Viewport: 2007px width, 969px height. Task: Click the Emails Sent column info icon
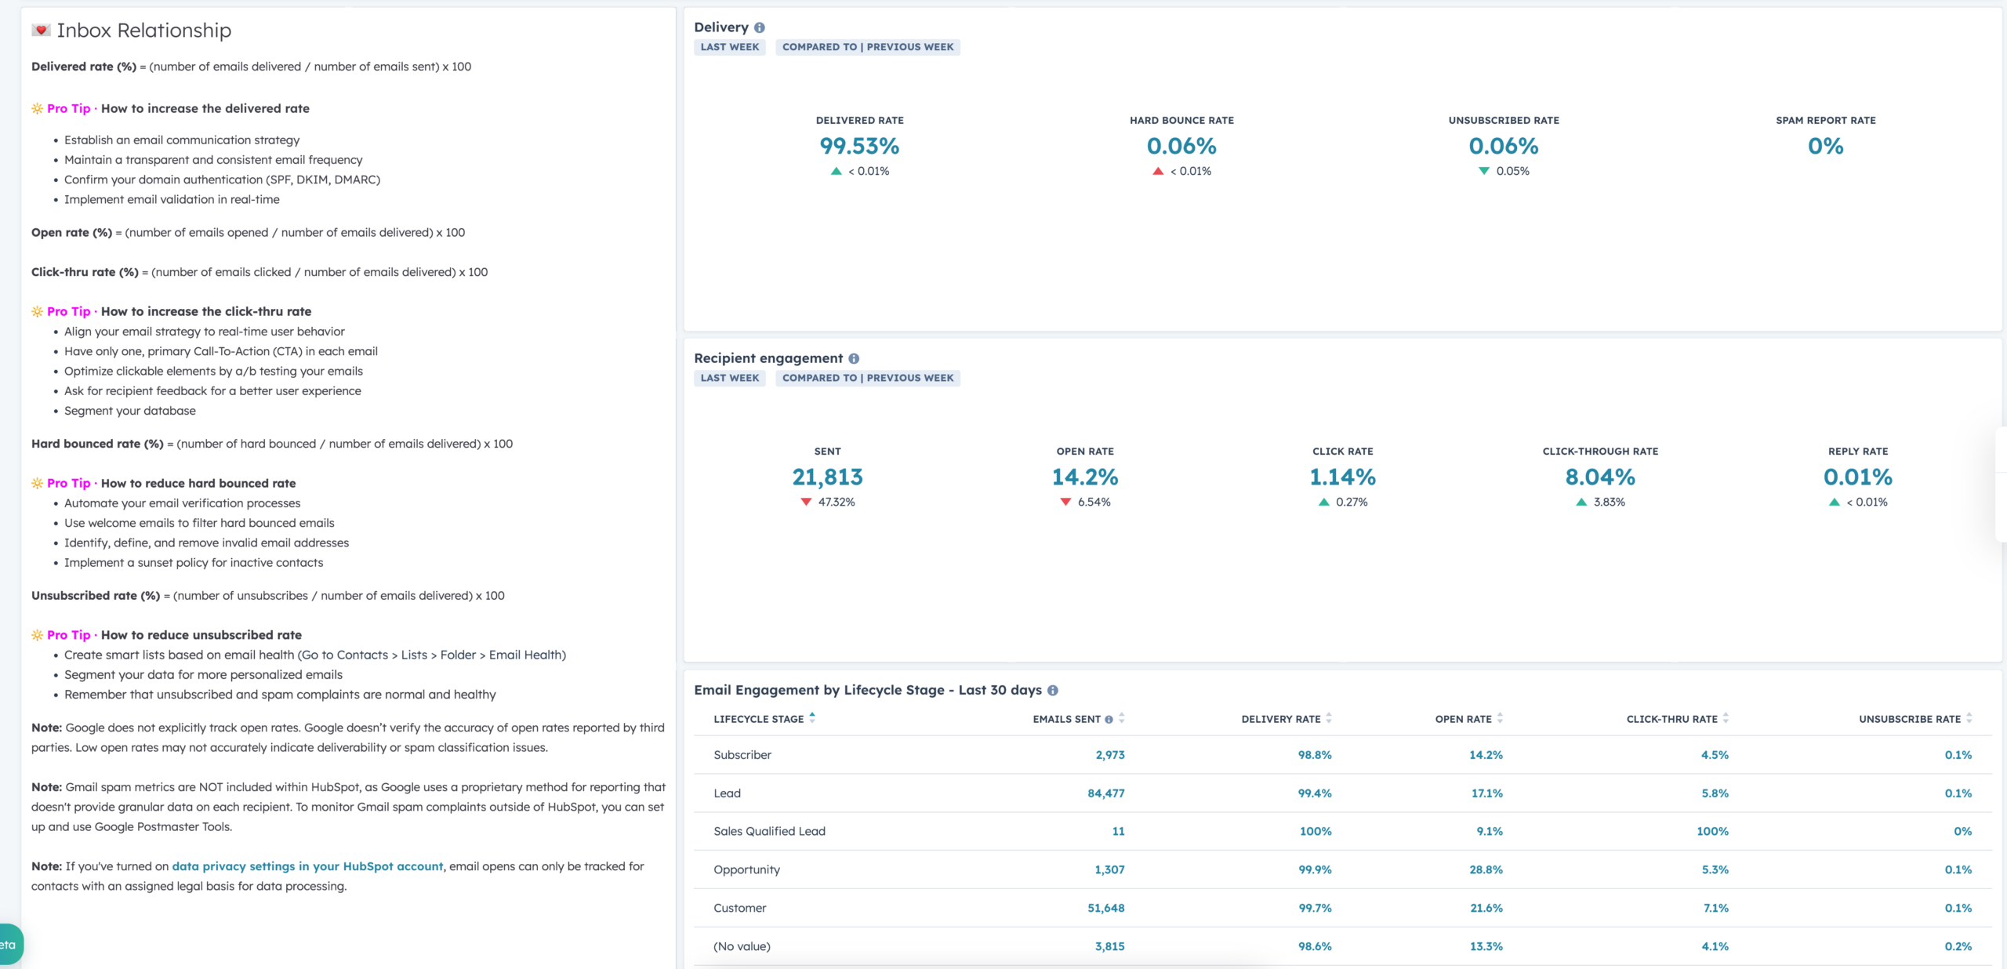point(1109,720)
